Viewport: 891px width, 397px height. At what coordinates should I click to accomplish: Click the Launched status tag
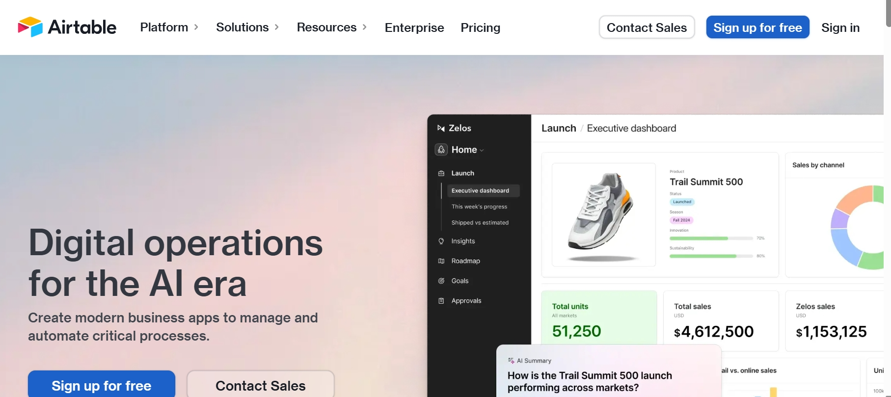point(682,202)
